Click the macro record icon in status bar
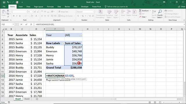The width and height of the screenshot is (186, 104). pos(9,102)
